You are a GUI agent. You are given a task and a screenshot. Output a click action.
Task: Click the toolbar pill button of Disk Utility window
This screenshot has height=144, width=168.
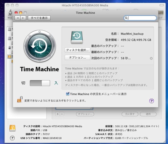tap(162, 5)
